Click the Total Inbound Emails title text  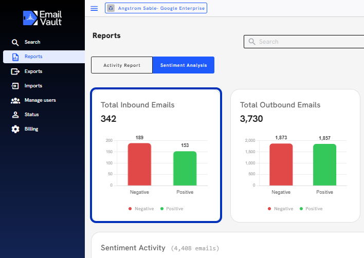tap(137, 105)
